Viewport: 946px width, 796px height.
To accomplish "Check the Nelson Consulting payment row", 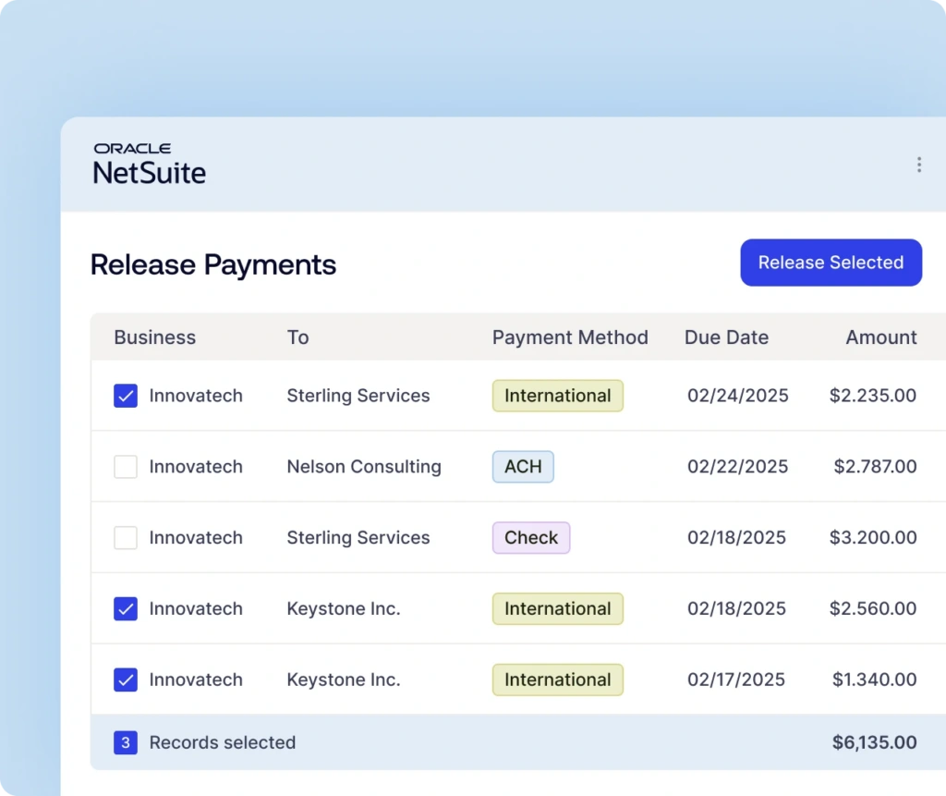I will click(x=126, y=467).
